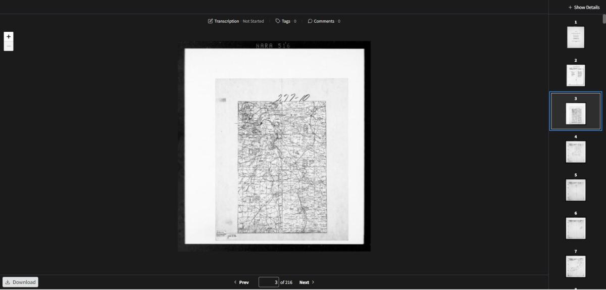
Task: Click the map document image
Action: pyautogui.click(x=274, y=147)
